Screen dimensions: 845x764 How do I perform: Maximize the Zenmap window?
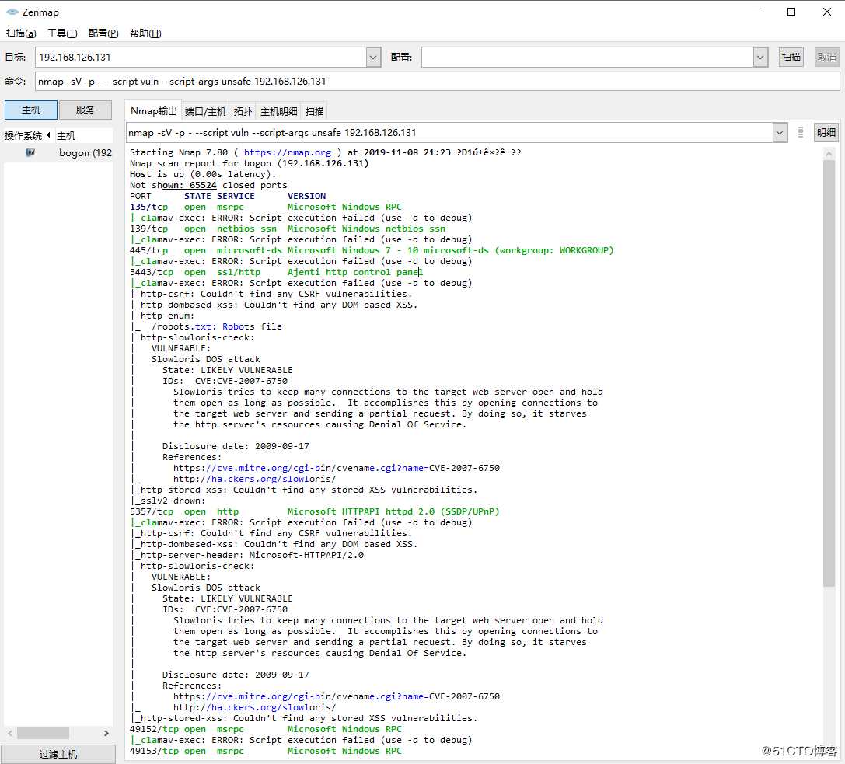coord(791,12)
